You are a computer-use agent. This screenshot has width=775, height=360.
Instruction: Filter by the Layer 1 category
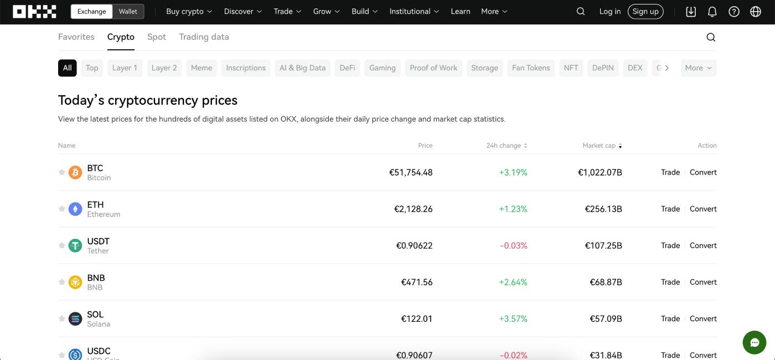(125, 68)
